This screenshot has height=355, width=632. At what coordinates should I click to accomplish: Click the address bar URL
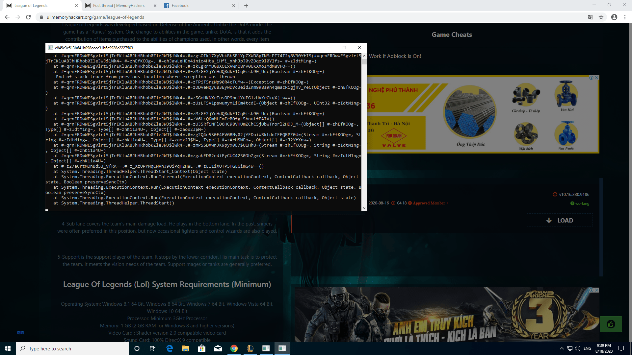click(x=95, y=17)
